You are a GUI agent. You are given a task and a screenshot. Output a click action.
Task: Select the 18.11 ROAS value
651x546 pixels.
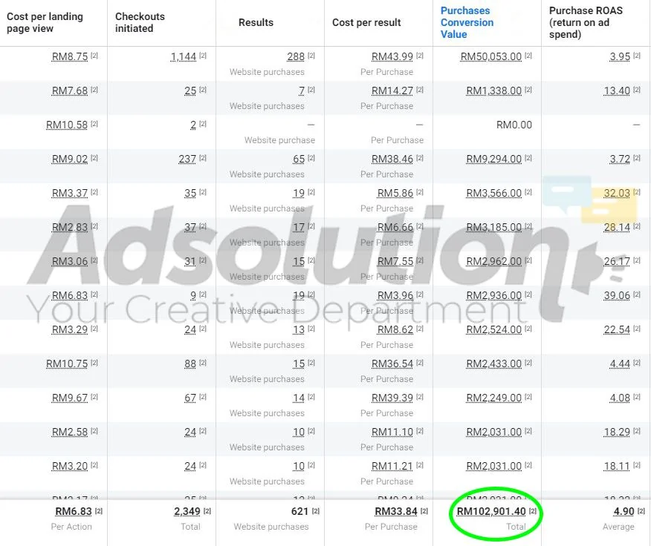617,466
